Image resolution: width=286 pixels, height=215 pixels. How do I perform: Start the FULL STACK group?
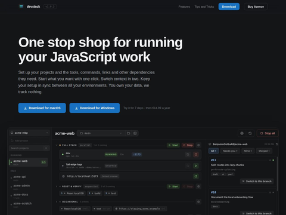tap(173, 145)
